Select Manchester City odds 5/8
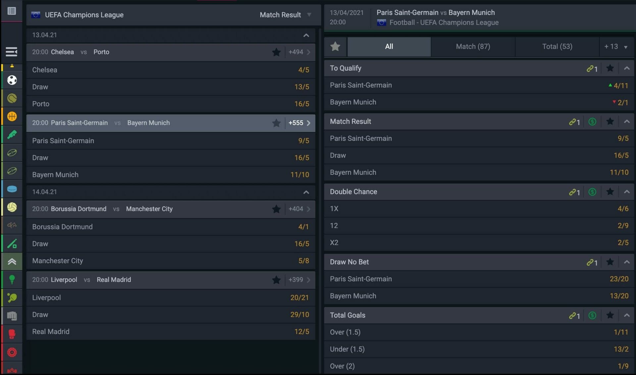This screenshot has height=375, width=636. [171, 261]
